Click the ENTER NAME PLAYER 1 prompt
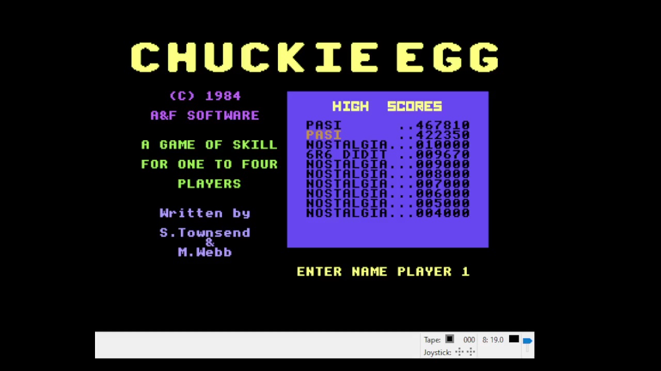Viewport: 661px width, 371px height. coord(383,272)
